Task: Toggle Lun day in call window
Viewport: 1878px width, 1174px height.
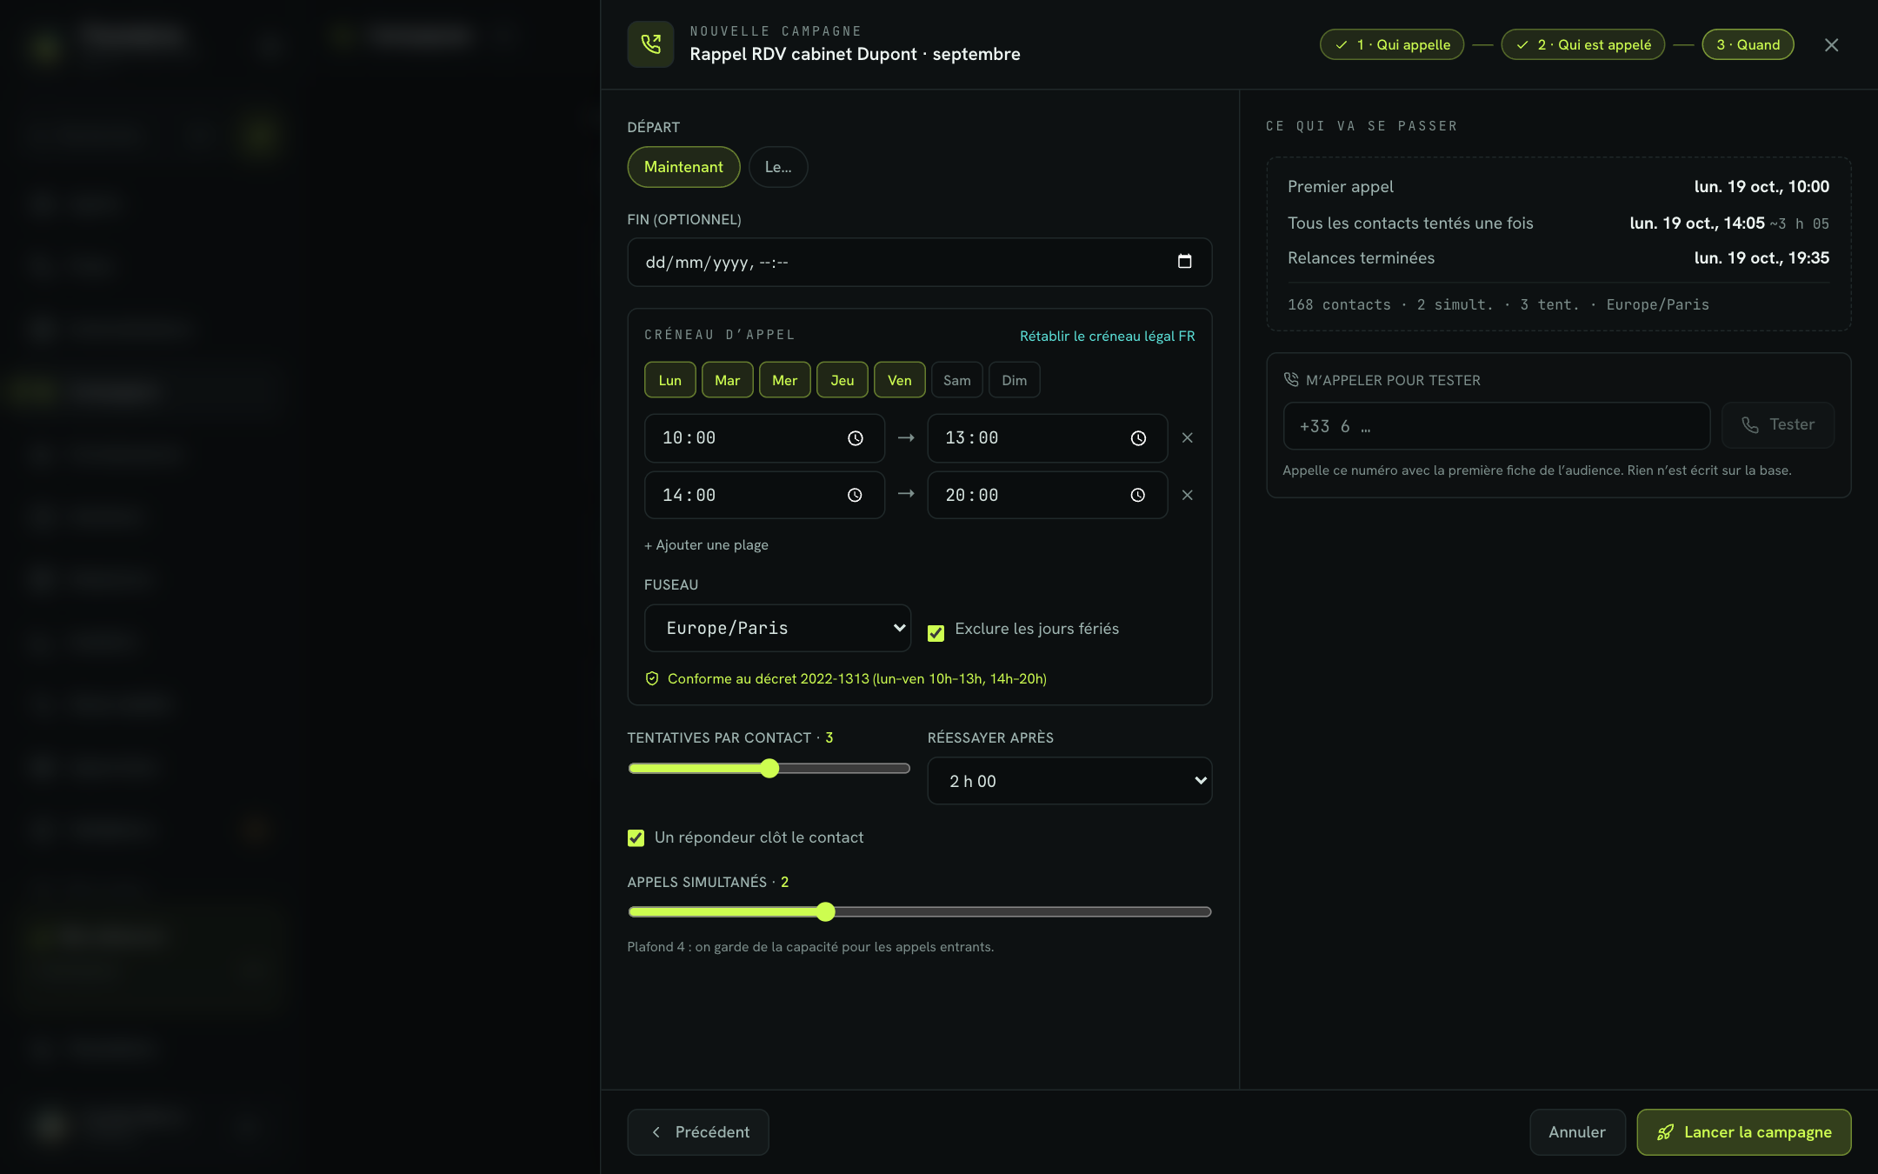Action: coord(669,380)
